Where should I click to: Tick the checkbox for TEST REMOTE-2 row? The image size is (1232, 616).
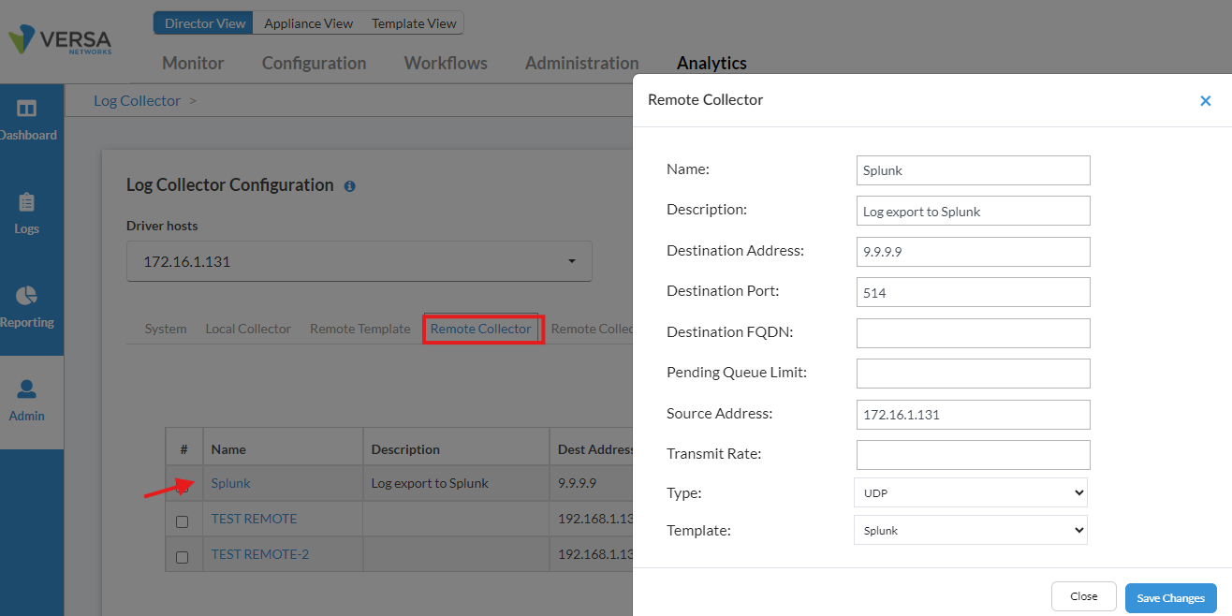(183, 557)
